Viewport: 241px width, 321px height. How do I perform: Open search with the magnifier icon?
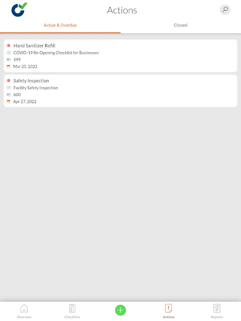coord(225,10)
